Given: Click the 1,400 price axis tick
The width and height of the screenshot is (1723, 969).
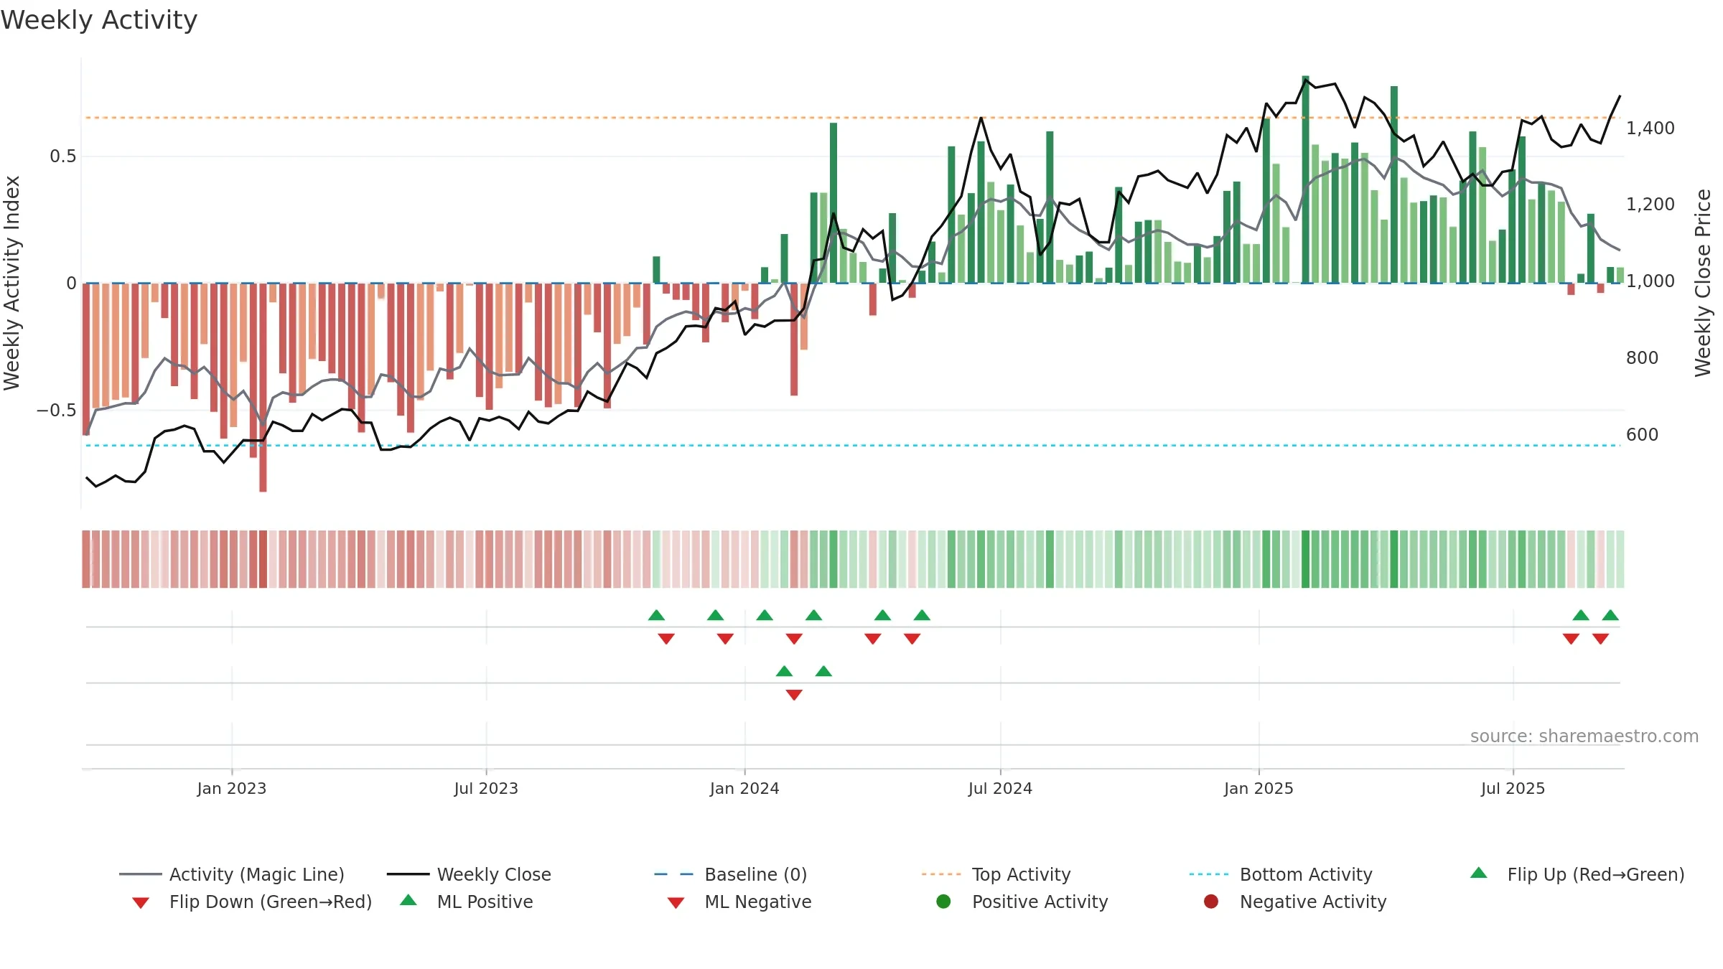Looking at the screenshot, I should (x=1650, y=128).
